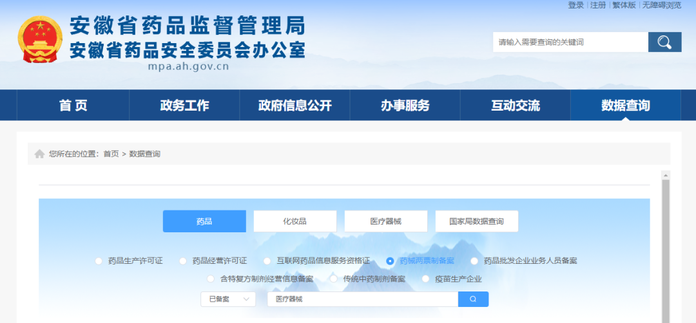696x323 pixels.
Task: Click the home icon in breadcrumb
Action: coord(39,154)
